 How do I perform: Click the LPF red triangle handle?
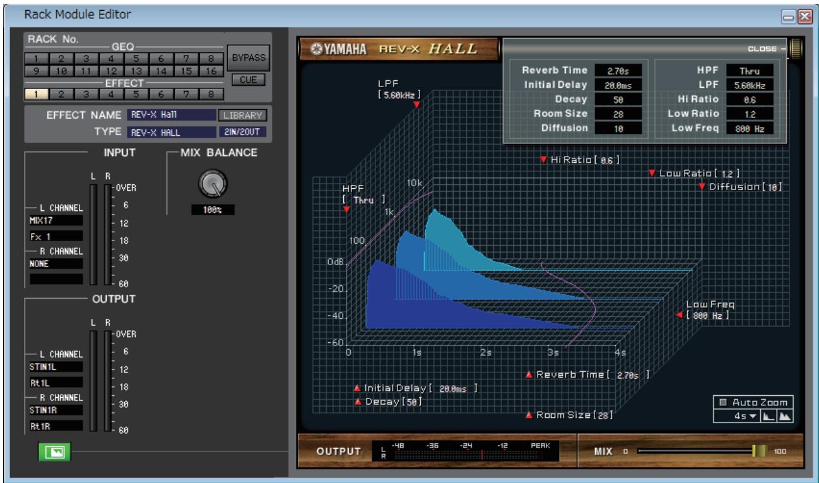[x=416, y=105]
